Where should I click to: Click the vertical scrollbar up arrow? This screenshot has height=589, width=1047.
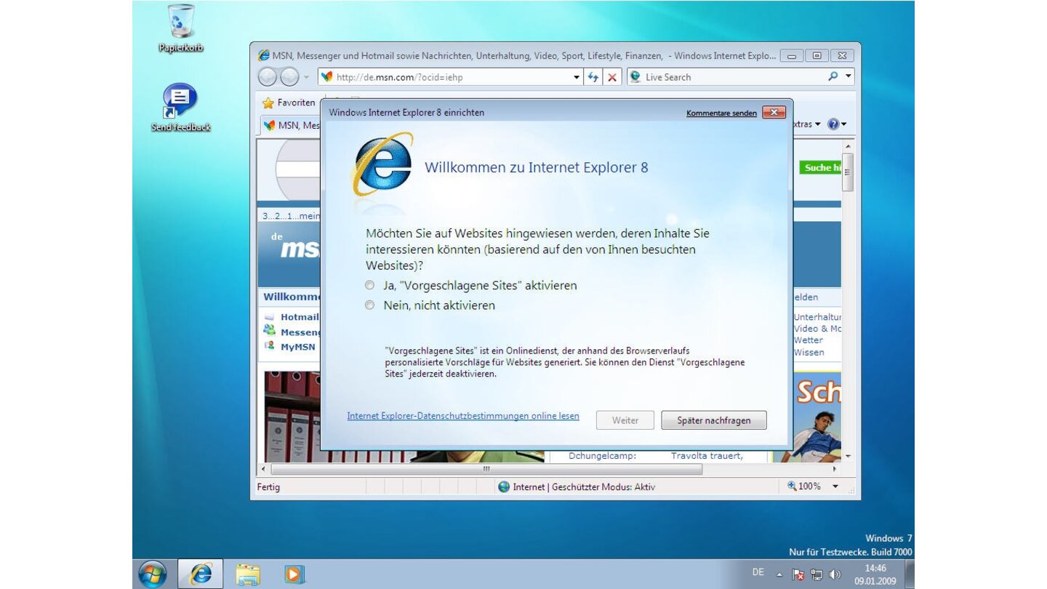(x=848, y=146)
